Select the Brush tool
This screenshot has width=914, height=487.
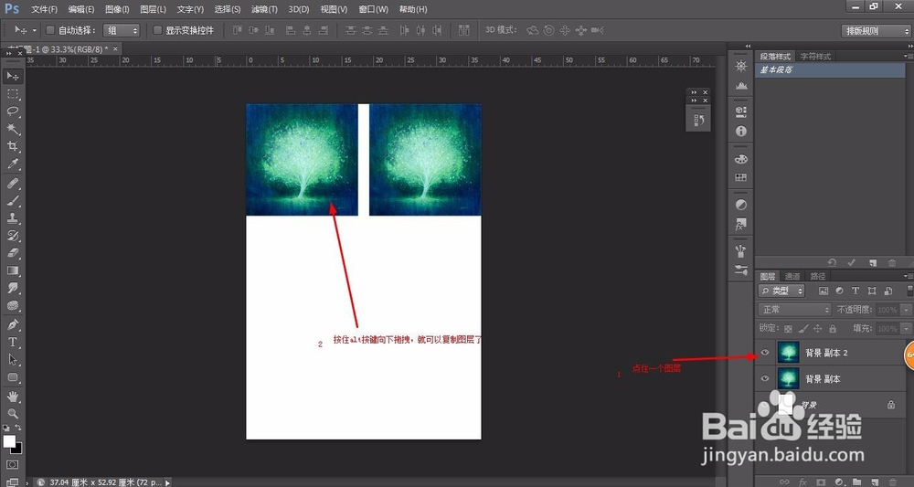point(13,200)
